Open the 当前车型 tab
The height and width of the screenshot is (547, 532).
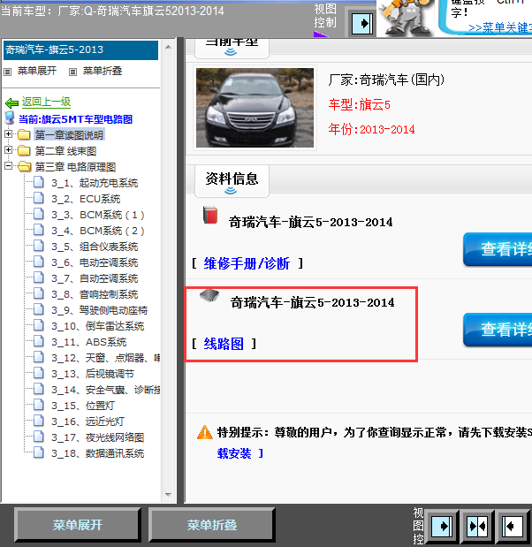tap(232, 48)
